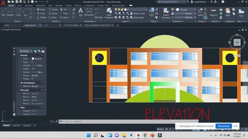The height and width of the screenshot is (139, 248).
Task: Expand the Modify panel
Action: pyautogui.click(x=56, y=21)
